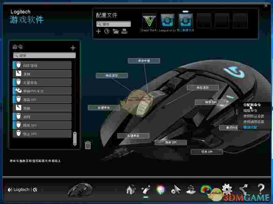273x204 pixels.
Task: Create a new profile with the plus icon
Action: (98, 31)
